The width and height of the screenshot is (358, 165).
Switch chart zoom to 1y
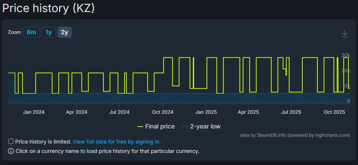[49, 32]
